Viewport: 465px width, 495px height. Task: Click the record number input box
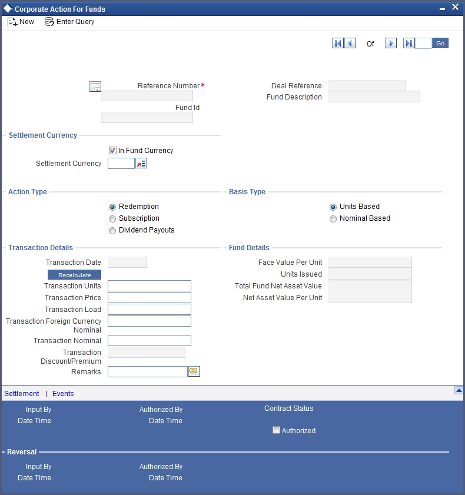(423, 43)
